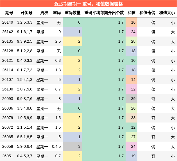Click period number 26121
Screen dimensions: 177x161
click(8, 60)
